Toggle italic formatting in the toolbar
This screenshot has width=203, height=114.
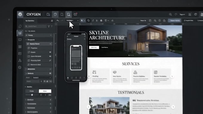pyautogui.click(x=93, y=21)
